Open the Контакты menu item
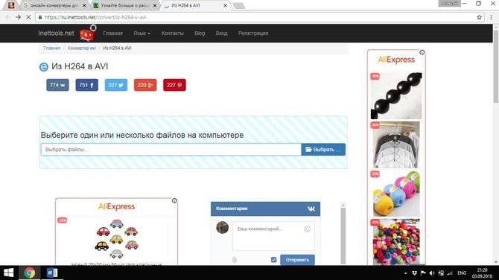Viewport: 499px width, 280px height. (x=173, y=33)
